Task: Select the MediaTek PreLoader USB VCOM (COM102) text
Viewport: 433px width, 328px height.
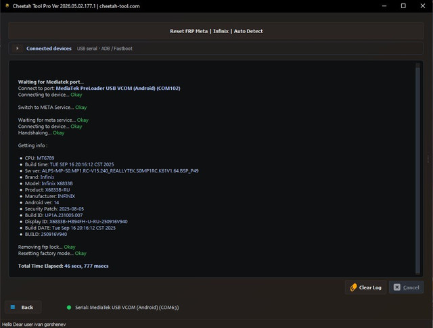Action: tap(118, 89)
